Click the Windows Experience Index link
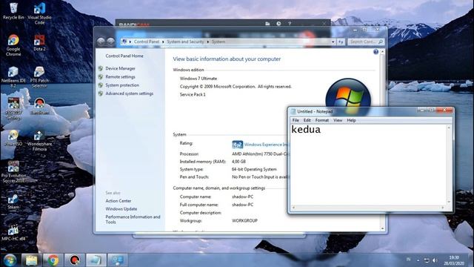This screenshot has width=474, height=267. pos(266,145)
